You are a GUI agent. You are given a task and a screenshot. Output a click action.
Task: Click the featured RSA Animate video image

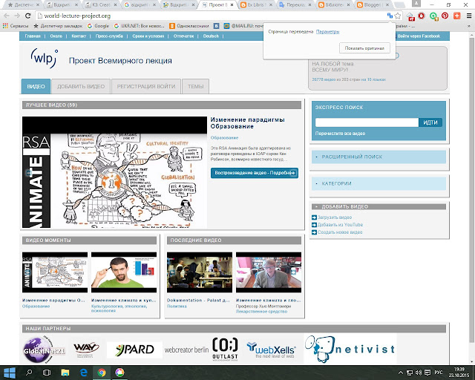pyautogui.click(x=114, y=172)
